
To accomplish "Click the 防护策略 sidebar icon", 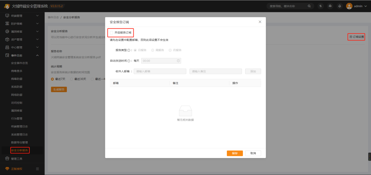I will (x=7, y=24).
